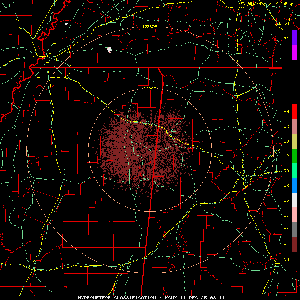Click the 'KGWX' radar site identifier
This screenshot has height=300, width=300.
171,298
